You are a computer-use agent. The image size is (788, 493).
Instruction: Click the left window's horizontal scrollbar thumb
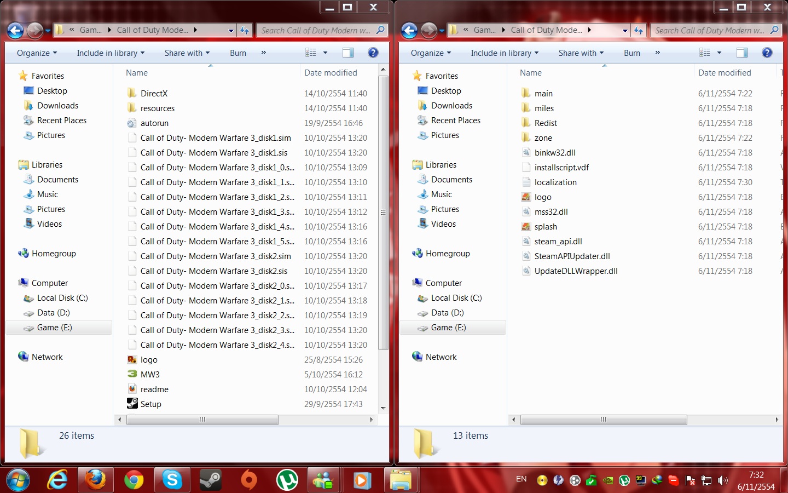coord(202,420)
